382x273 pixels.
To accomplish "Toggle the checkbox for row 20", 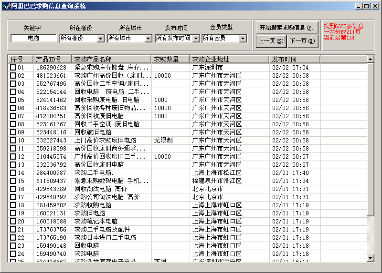I will tap(13, 222).
